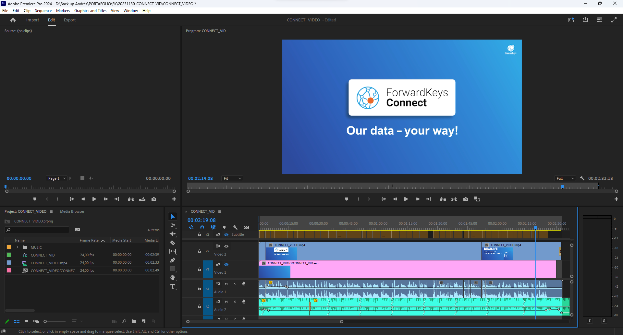Click New Item icon in Project panel
Viewport: 623px width, 335px height.
[144, 321]
